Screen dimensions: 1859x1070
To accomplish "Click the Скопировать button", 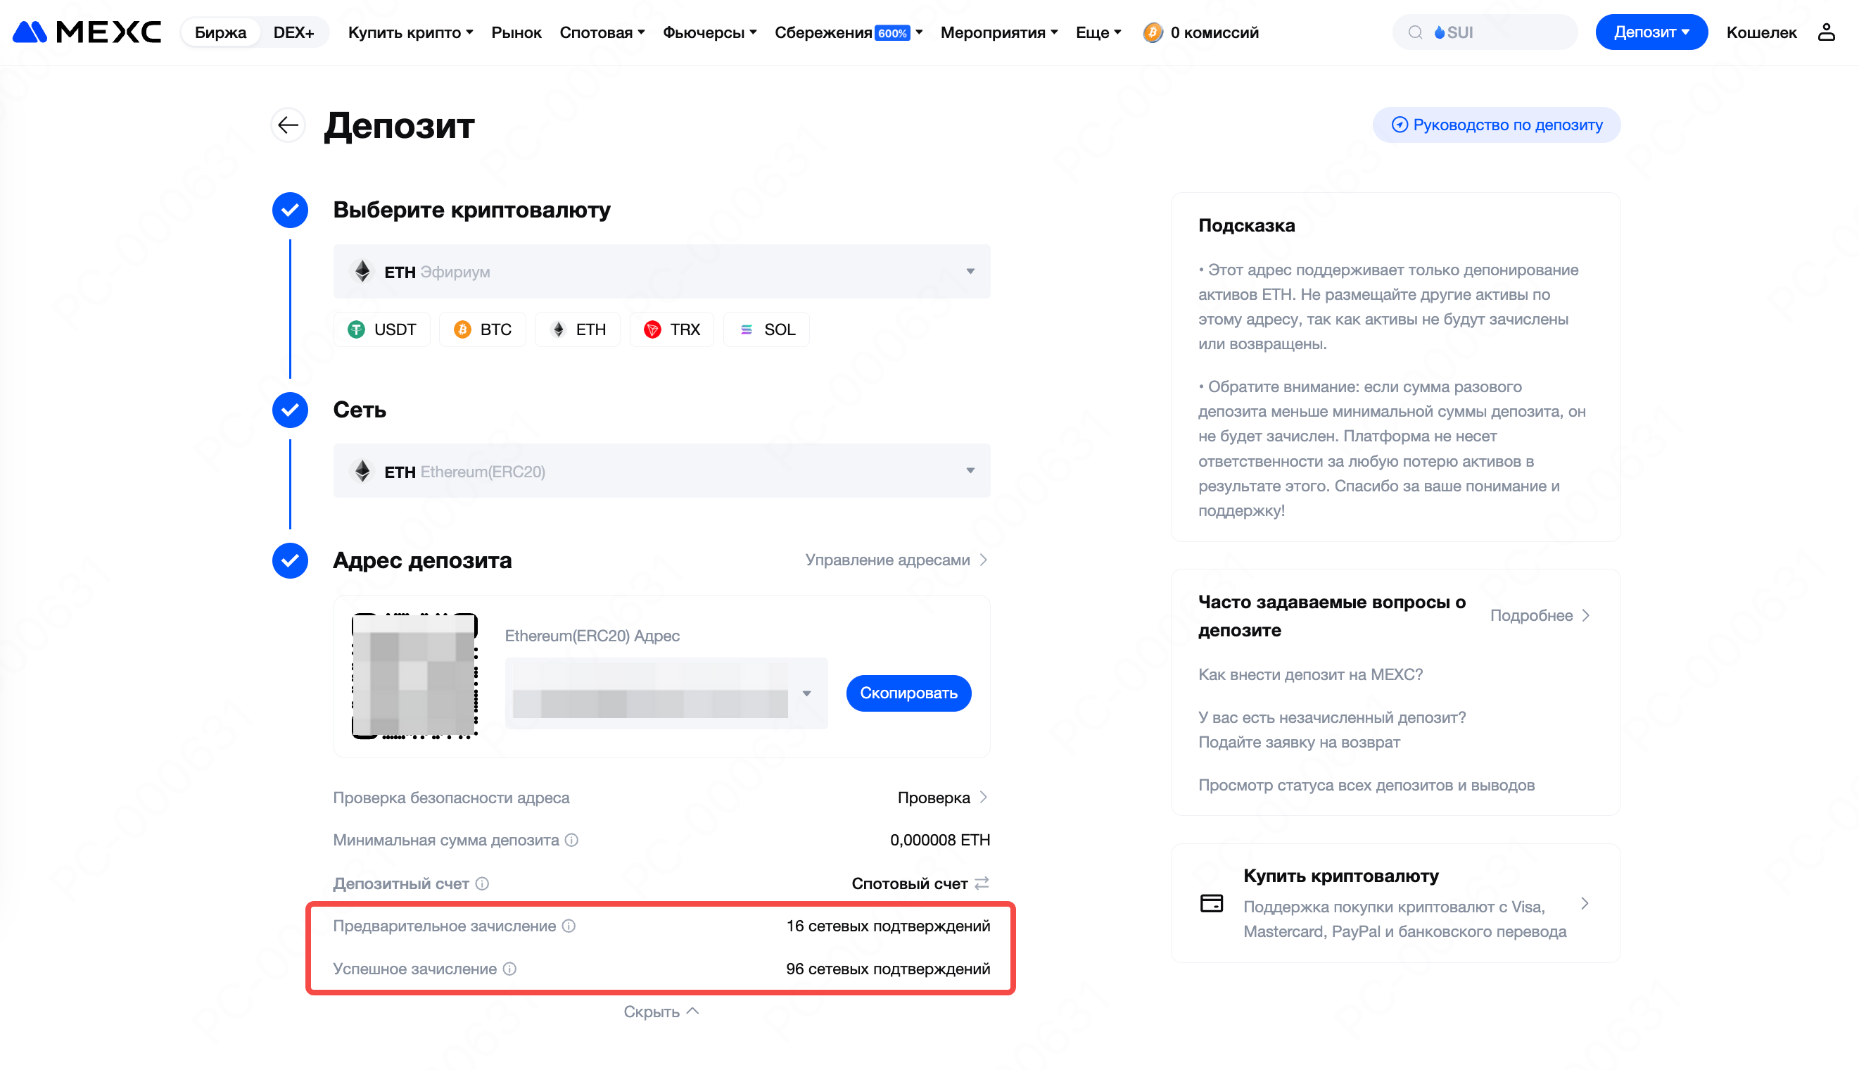I will point(908,693).
